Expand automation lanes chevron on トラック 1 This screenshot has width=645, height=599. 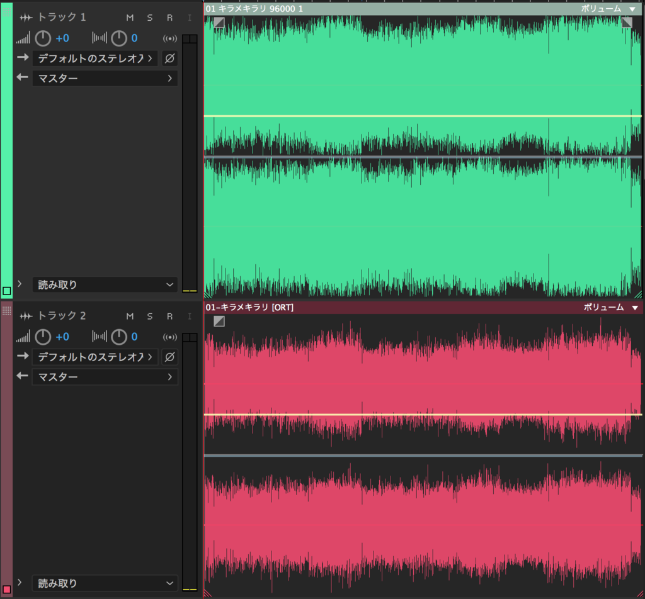[20, 284]
